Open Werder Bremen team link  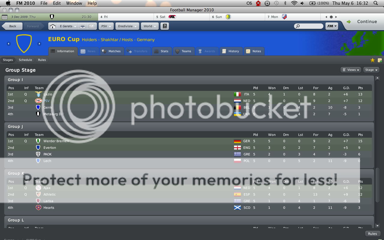pyautogui.click(x=56, y=141)
